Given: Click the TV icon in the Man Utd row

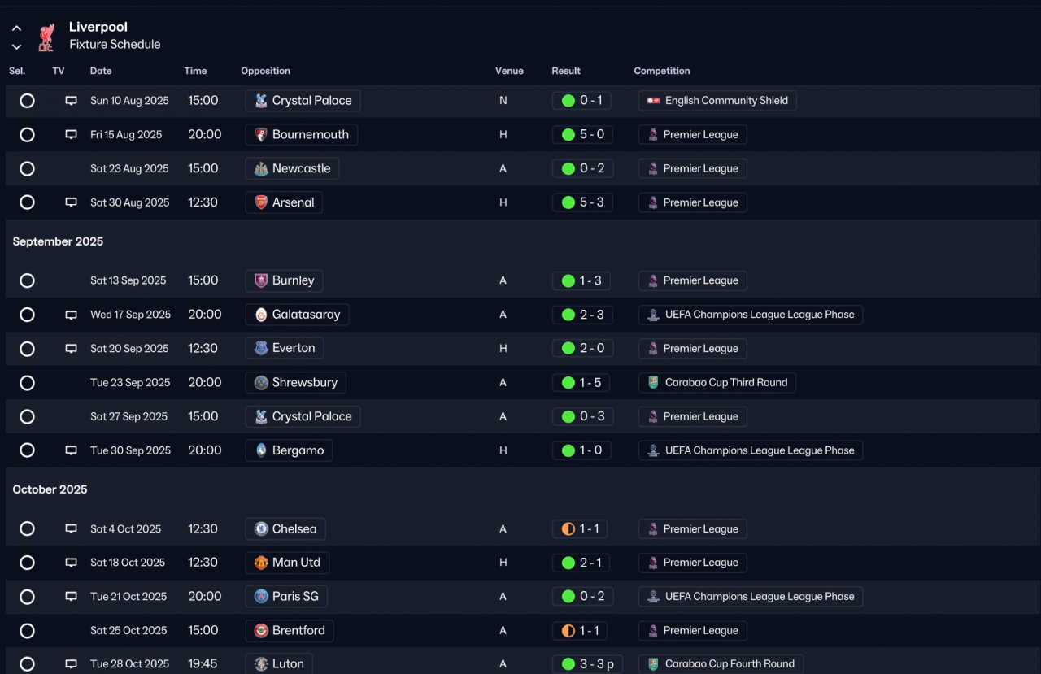Looking at the screenshot, I should [x=72, y=563].
